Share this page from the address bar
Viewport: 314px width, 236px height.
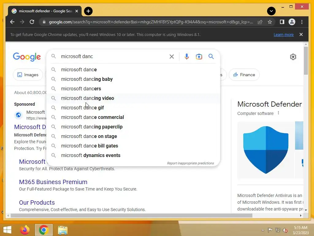point(260,22)
